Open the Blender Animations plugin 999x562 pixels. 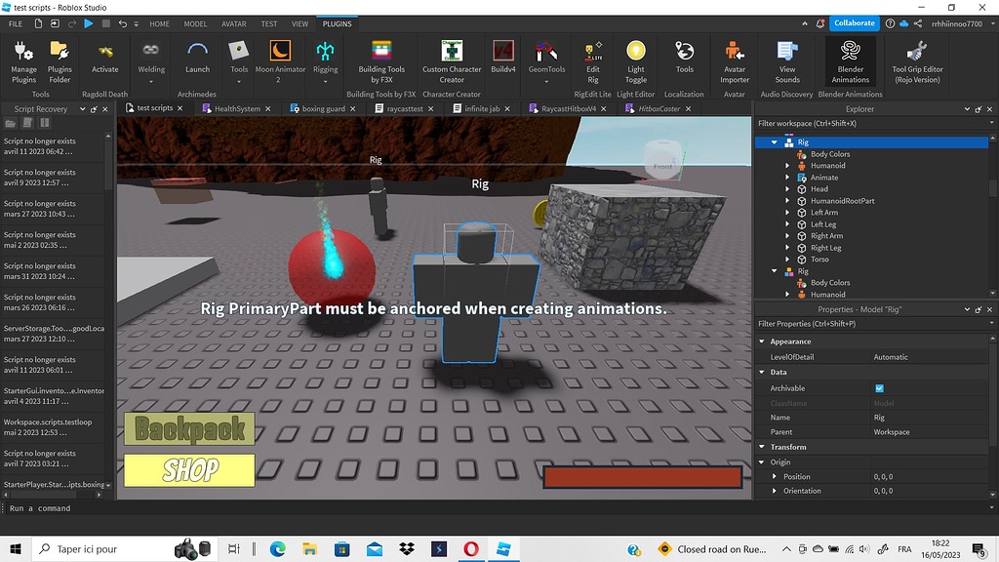[x=850, y=60]
